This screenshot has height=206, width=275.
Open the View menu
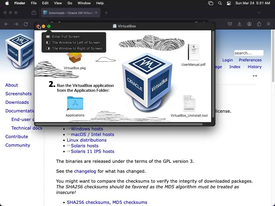point(58,3)
